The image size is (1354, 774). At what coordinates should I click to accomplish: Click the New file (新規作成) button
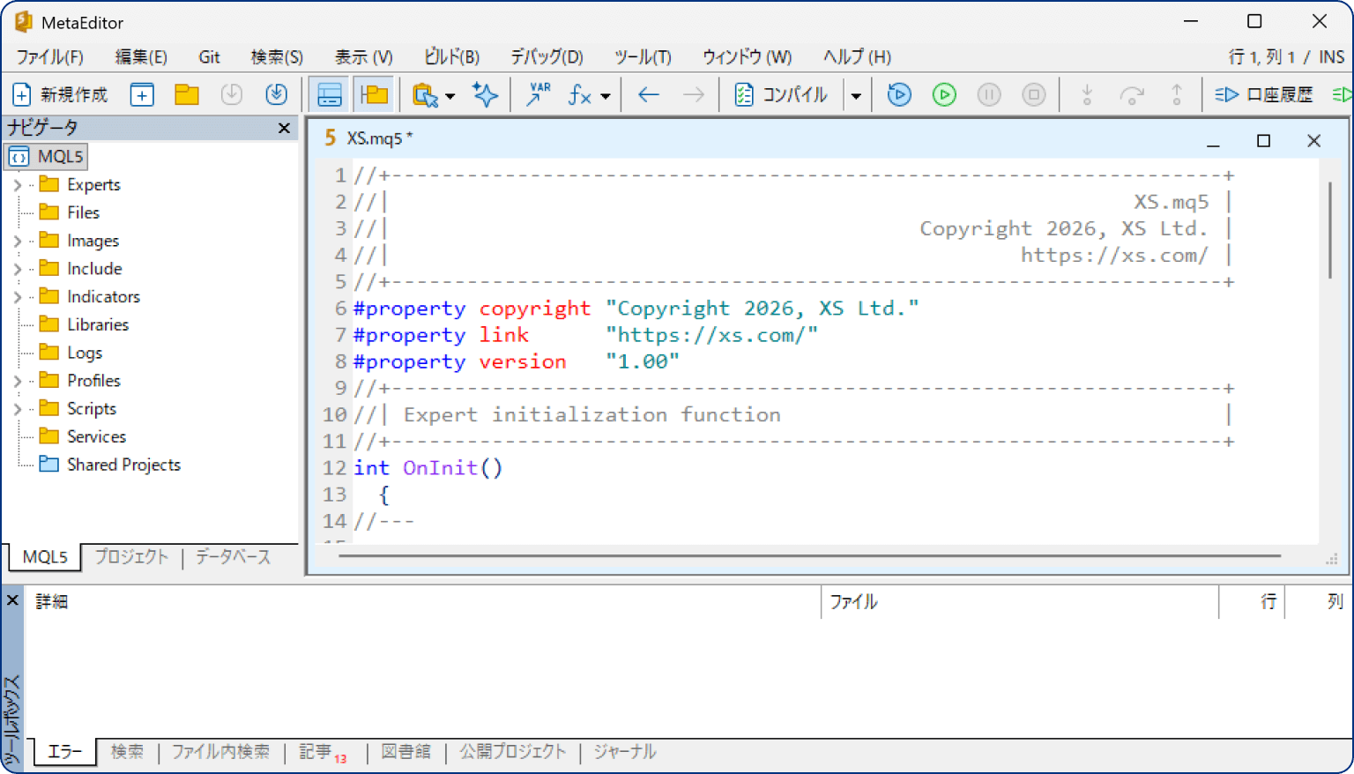point(60,94)
